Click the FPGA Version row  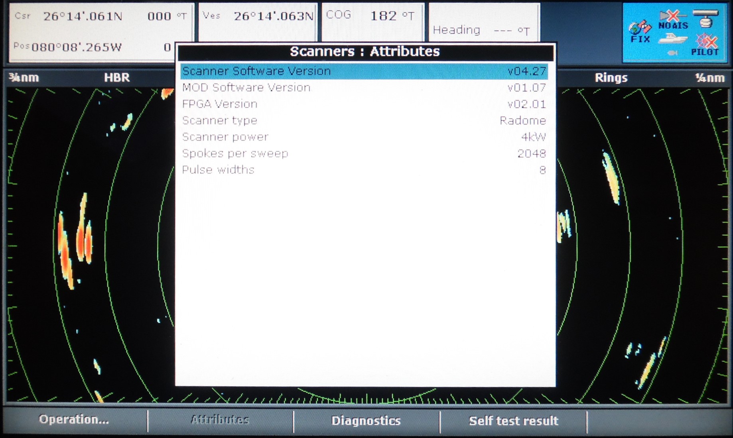click(364, 104)
